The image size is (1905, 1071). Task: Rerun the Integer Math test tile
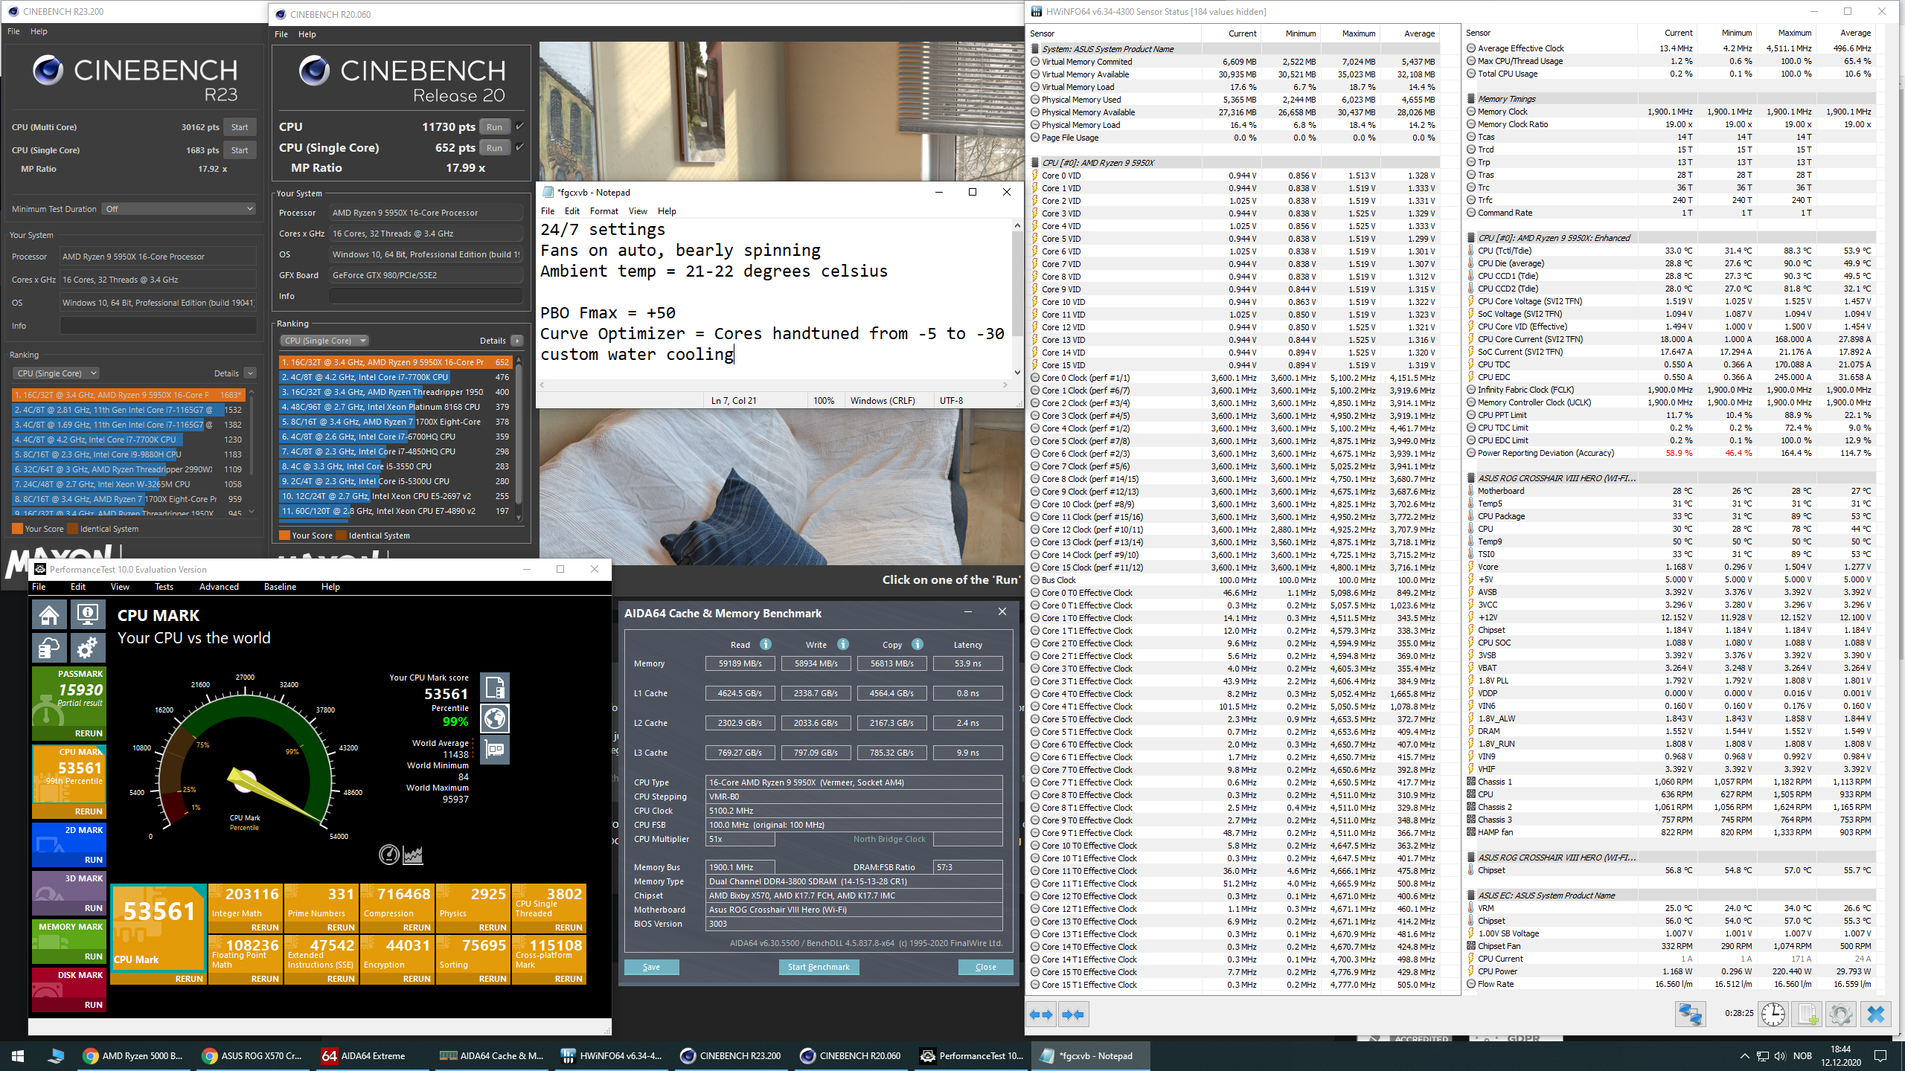(x=265, y=927)
